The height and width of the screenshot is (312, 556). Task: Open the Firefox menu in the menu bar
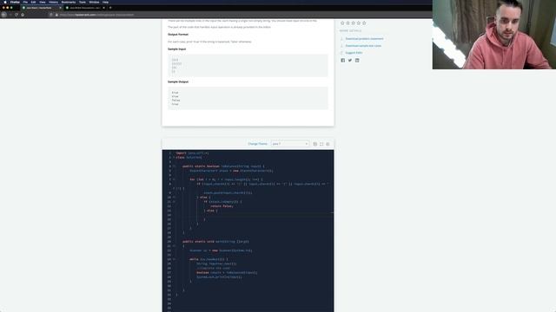tap(15, 2)
